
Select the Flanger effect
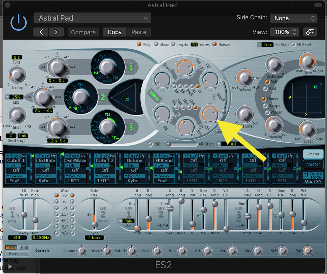point(265,106)
